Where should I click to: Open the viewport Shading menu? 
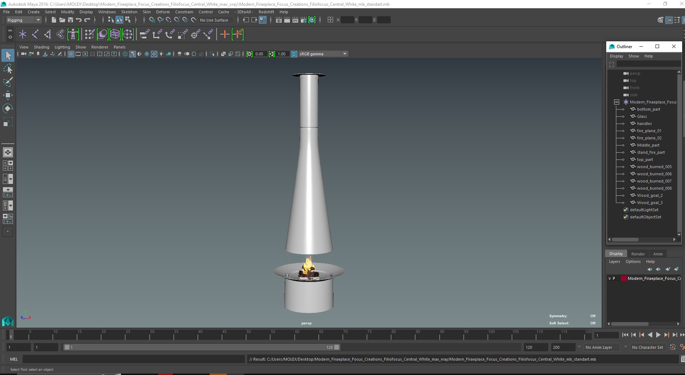pos(41,47)
